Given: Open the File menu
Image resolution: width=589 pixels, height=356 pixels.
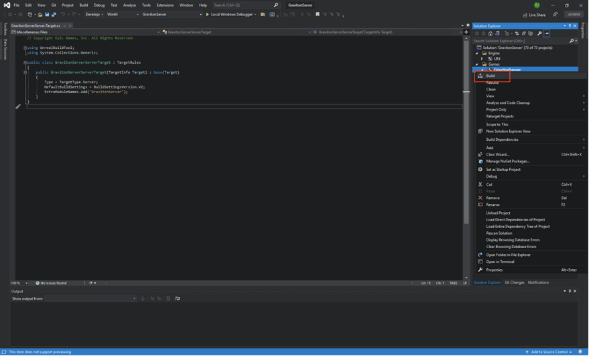Looking at the screenshot, I should click(17, 5).
